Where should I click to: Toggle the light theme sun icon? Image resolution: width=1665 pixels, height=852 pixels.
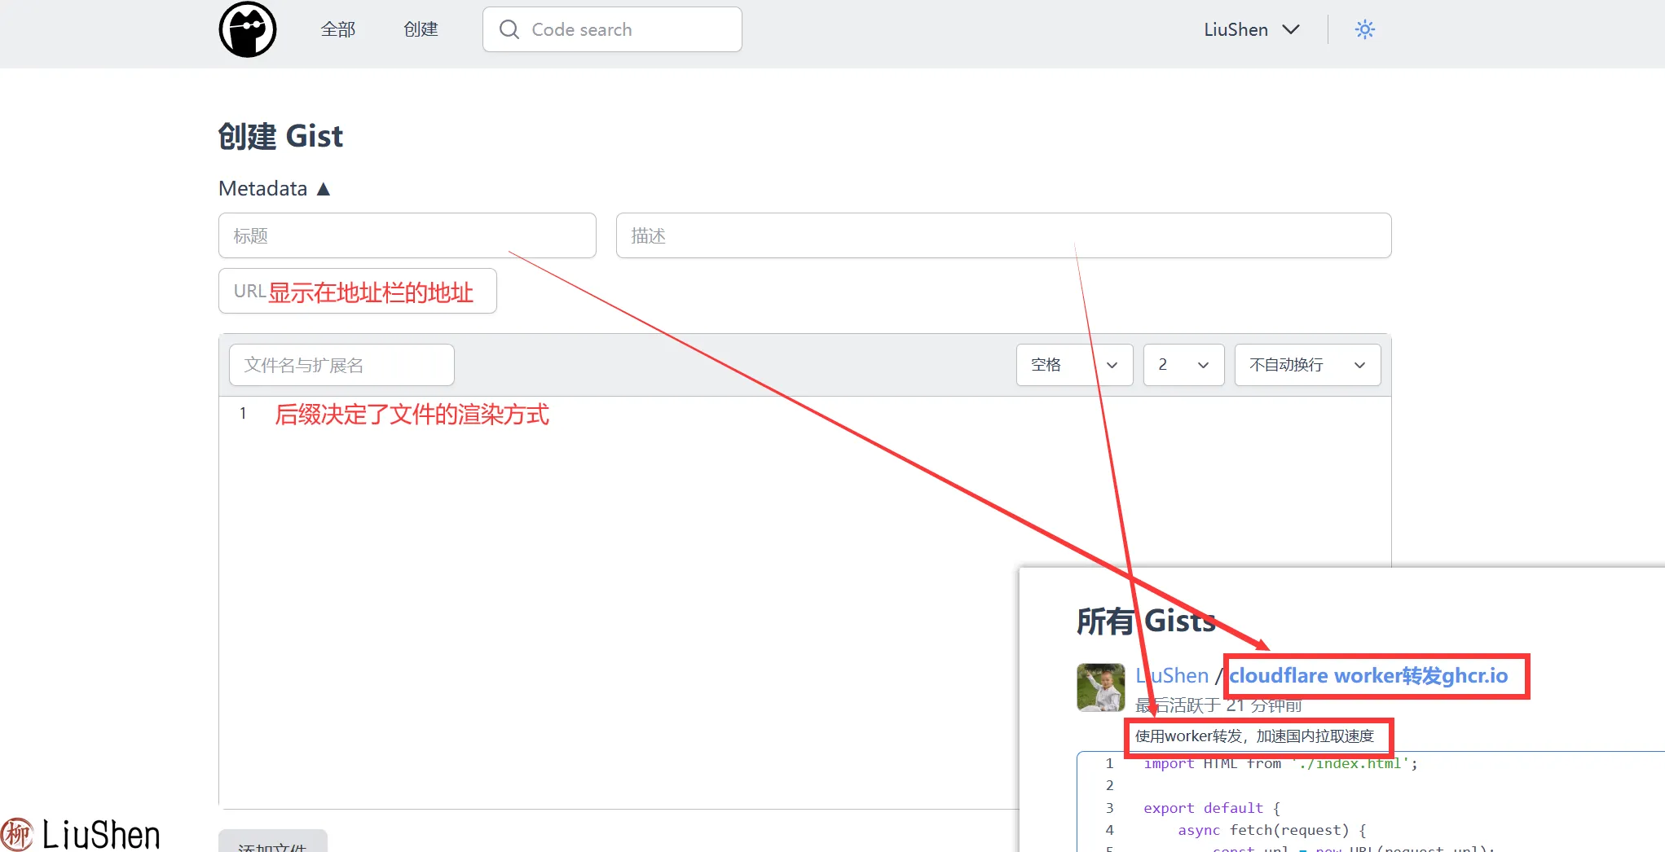(x=1364, y=30)
